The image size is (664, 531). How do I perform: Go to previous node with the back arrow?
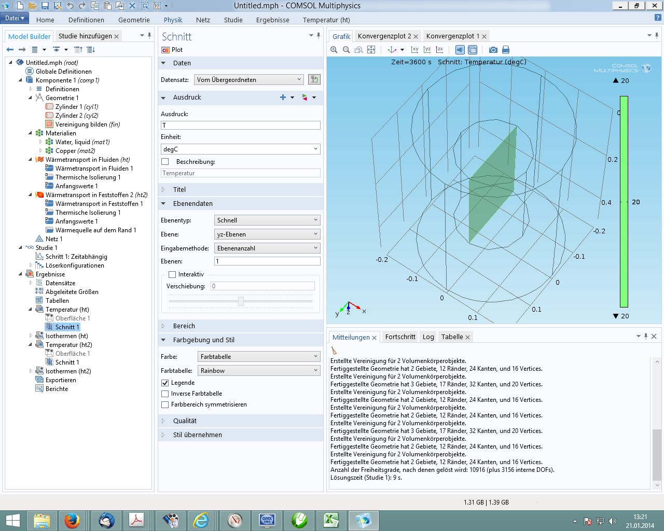coord(10,50)
